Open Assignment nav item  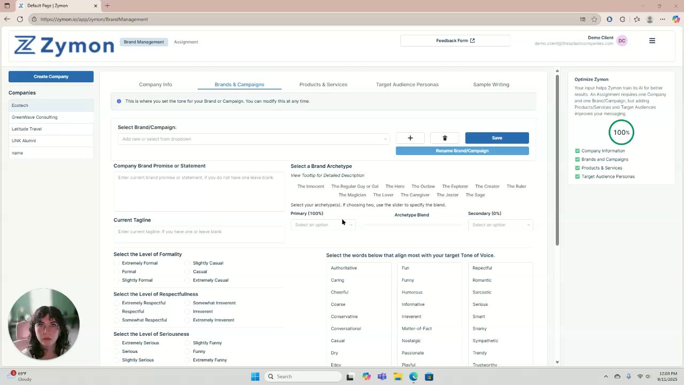186,42
